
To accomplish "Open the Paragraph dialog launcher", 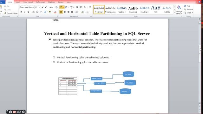I will (91, 16).
